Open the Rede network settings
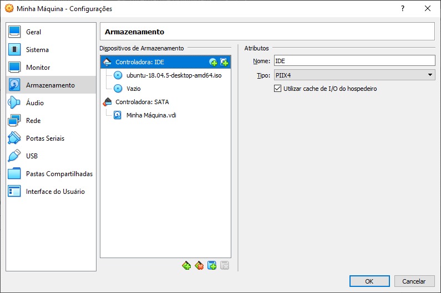This screenshot has width=441, height=293. pyautogui.click(x=33, y=121)
